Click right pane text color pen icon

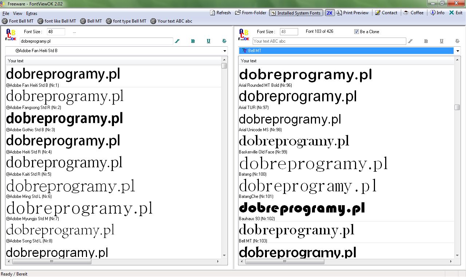click(x=410, y=41)
